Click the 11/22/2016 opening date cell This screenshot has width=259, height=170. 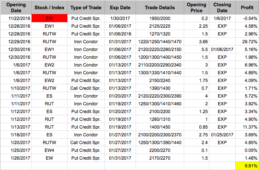point(16,18)
